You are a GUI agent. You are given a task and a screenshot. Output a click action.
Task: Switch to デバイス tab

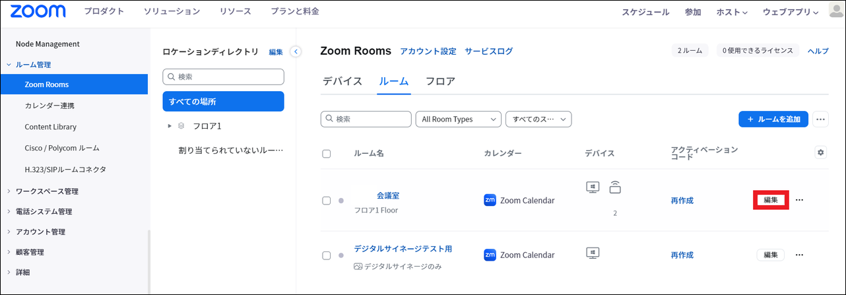click(342, 82)
